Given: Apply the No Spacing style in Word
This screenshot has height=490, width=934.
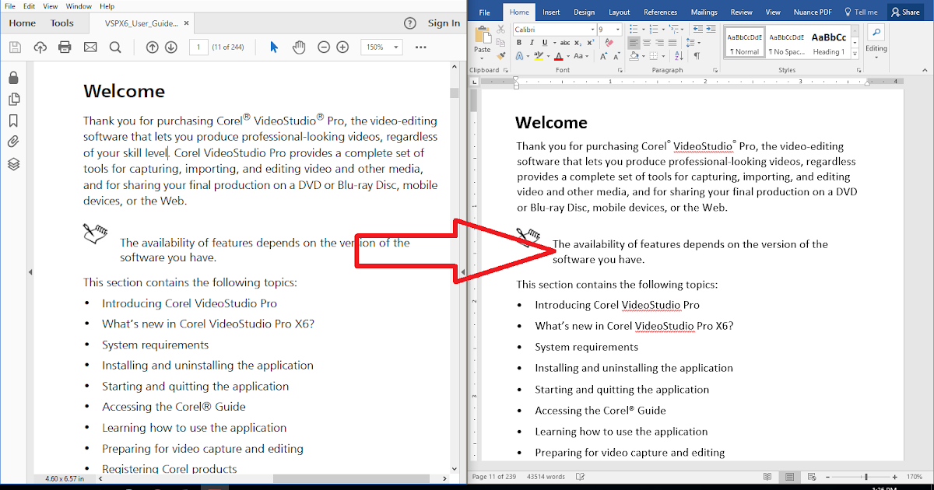Looking at the screenshot, I should (x=786, y=43).
